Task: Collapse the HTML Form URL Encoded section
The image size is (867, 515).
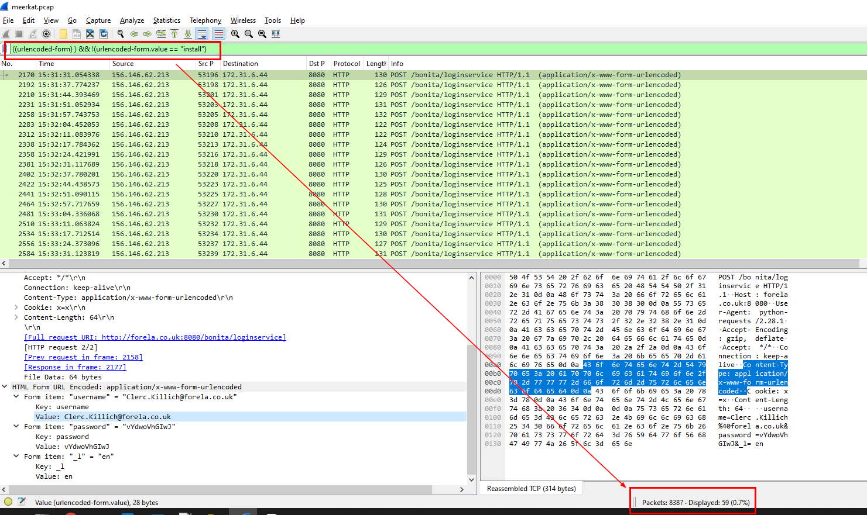Action: point(5,387)
